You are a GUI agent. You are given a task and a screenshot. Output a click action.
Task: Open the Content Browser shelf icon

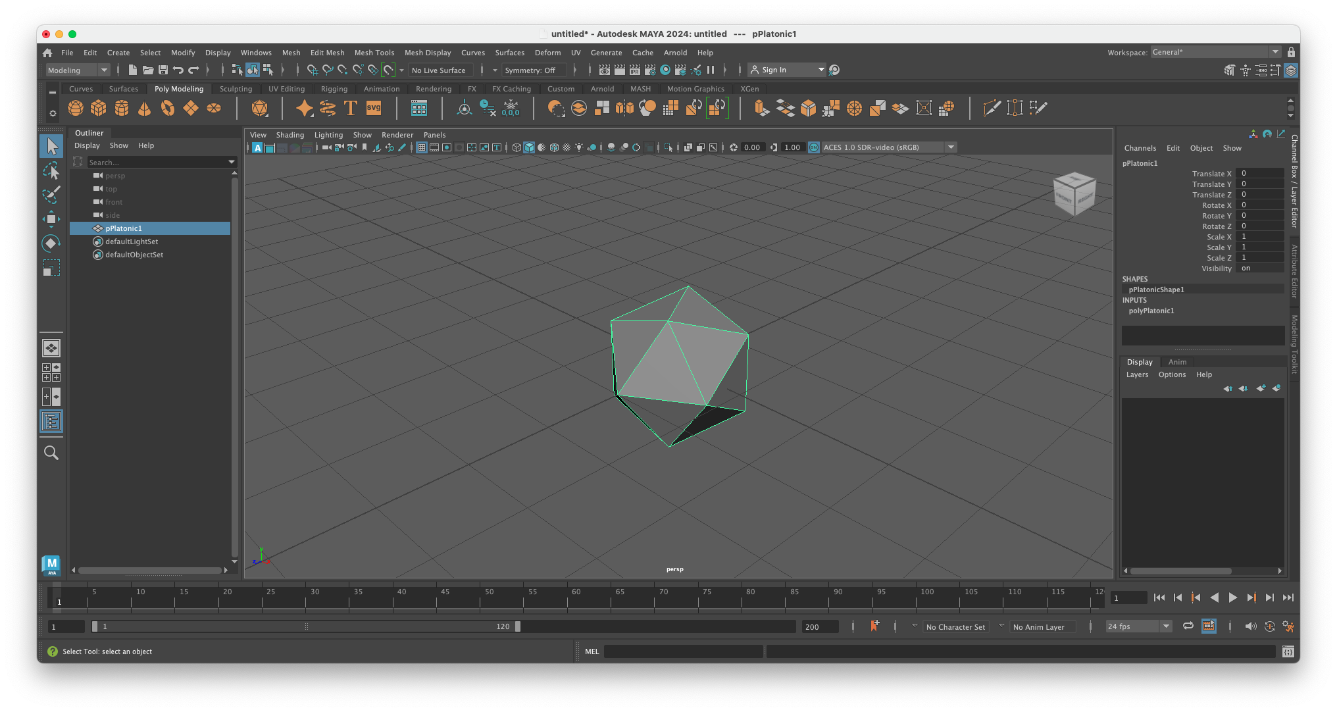click(x=418, y=108)
